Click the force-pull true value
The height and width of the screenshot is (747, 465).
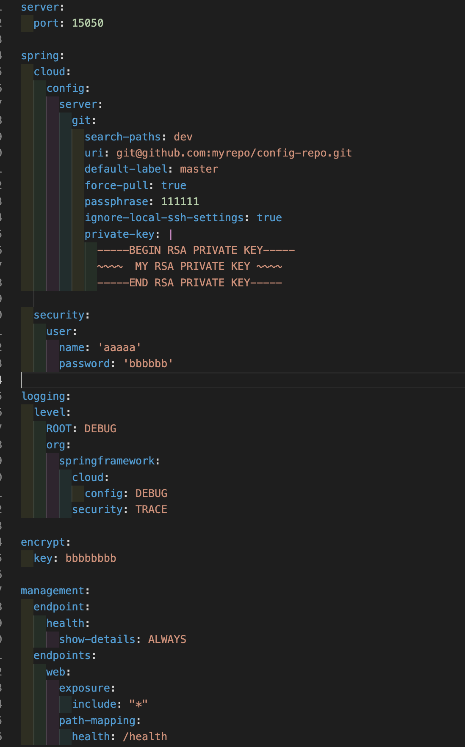(174, 186)
